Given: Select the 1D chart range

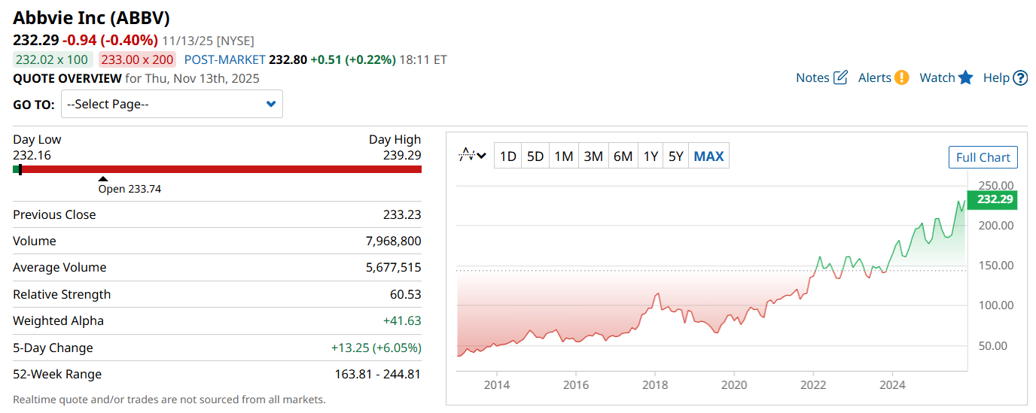Looking at the screenshot, I should [x=508, y=156].
